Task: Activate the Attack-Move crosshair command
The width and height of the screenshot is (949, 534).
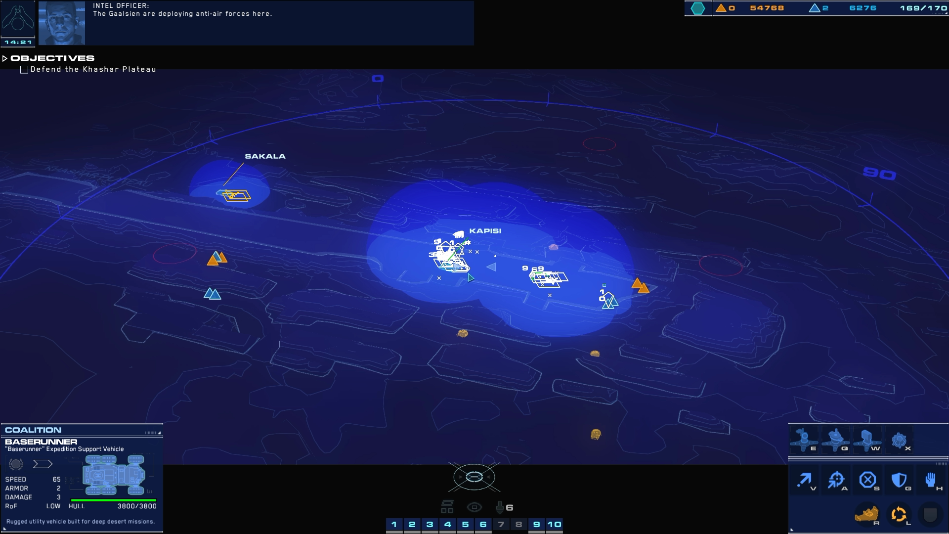Action: tap(836, 480)
